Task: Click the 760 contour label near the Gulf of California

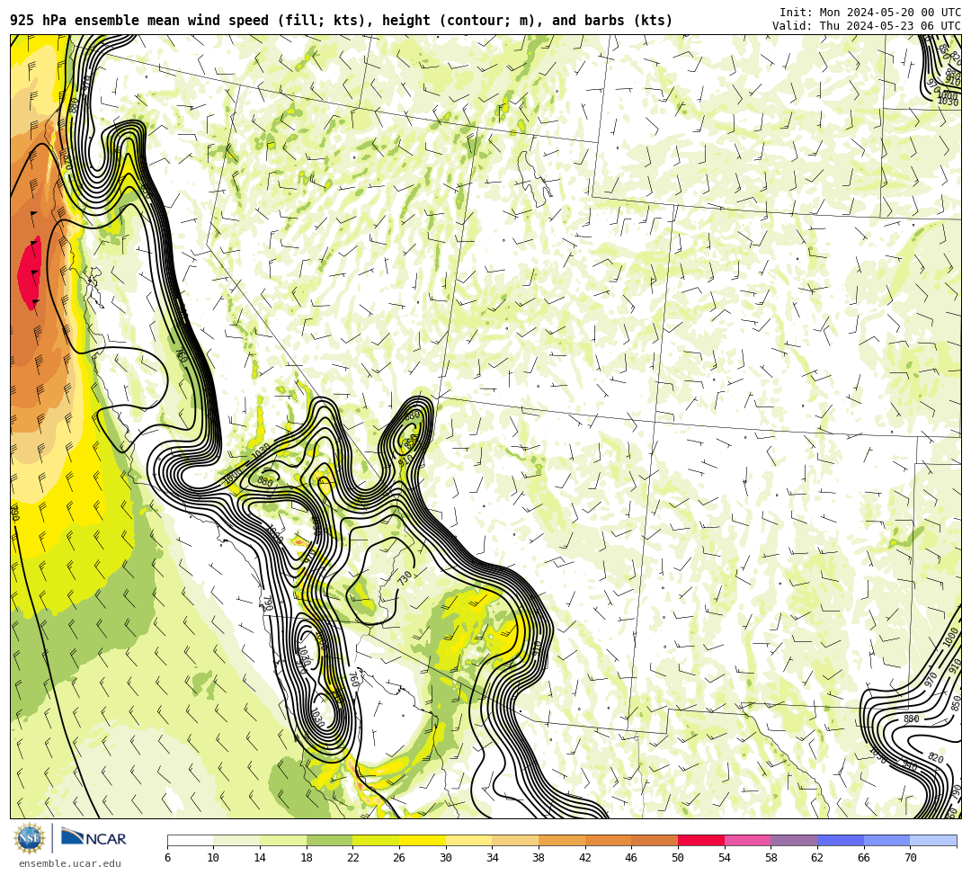Action: point(353,679)
